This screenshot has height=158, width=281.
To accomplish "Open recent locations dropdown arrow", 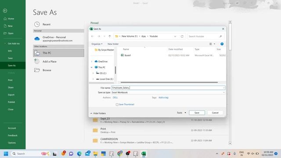I will pyautogui.click(x=104, y=36).
